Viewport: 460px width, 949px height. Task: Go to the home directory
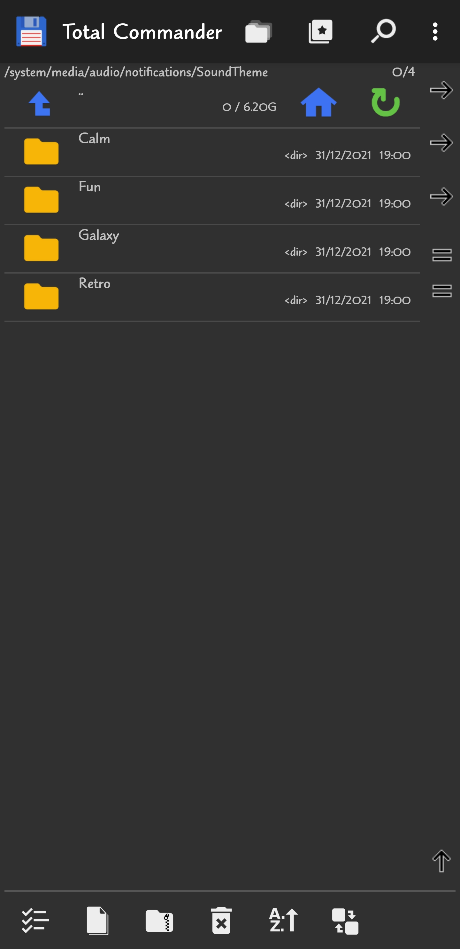click(x=318, y=103)
